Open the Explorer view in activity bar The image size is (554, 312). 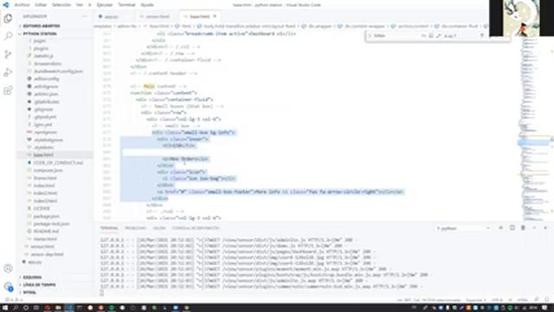[8, 18]
